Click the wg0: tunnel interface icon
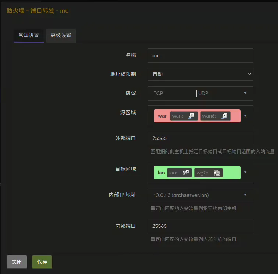 217,173
